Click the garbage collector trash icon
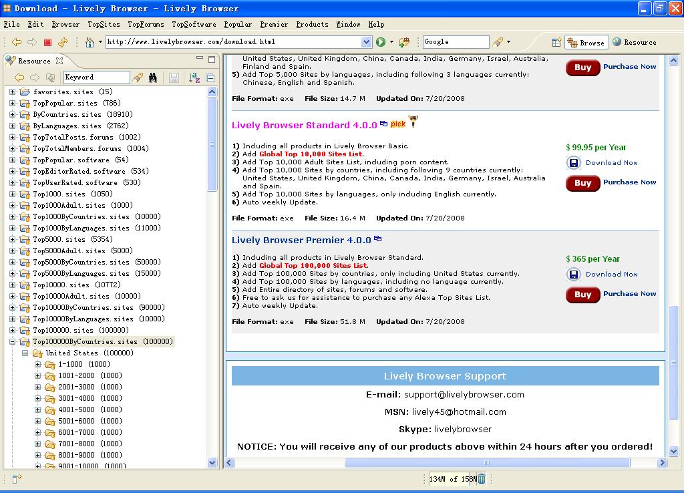The height and width of the screenshot is (493, 684). (x=482, y=478)
